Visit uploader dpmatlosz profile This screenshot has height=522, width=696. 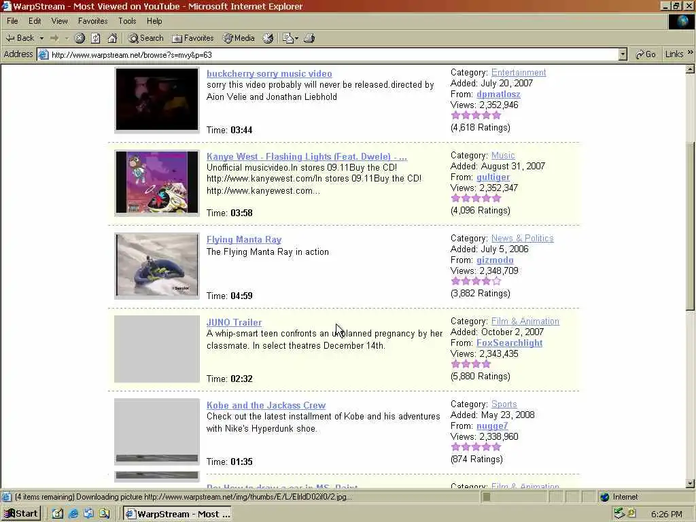tap(498, 94)
